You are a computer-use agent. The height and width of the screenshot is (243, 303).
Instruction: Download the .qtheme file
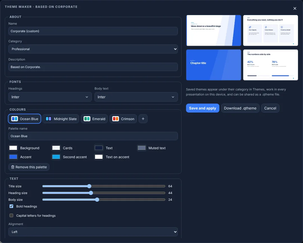[240, 108]
